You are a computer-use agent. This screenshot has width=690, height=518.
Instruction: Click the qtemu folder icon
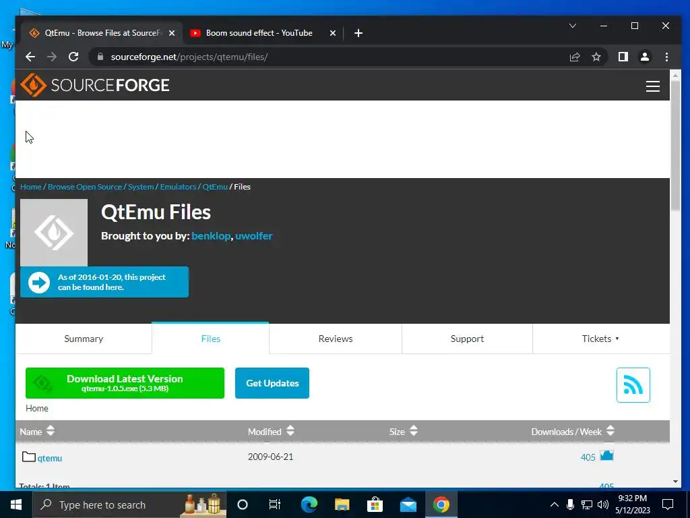coord(28,457)
